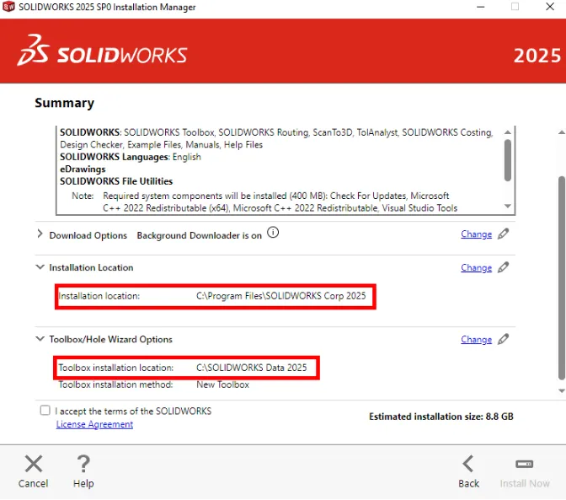Click the product list scrollbar thumb
Viewport: 566px width, 500px height.
(x=508, y=160)
